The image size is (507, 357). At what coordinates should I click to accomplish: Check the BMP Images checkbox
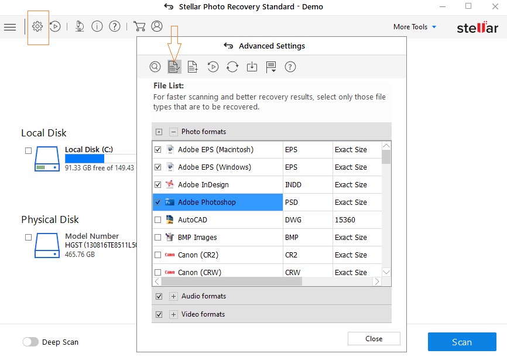158,238
